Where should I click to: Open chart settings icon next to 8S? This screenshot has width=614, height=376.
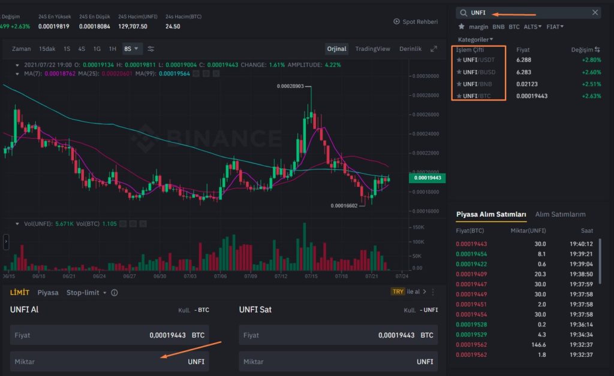(151, 49)
